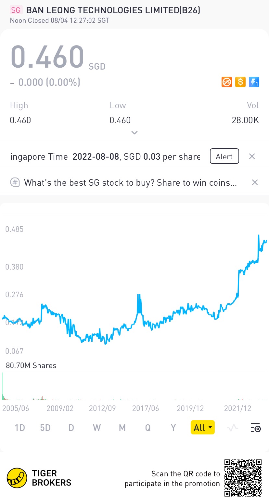Tap the orange no-short-selling icon
The image size is (269, 504).
point(227,82)
